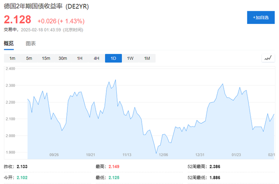Switch to the 图表 tab
The width and height of the screenshot is (279, 184).
31,44
